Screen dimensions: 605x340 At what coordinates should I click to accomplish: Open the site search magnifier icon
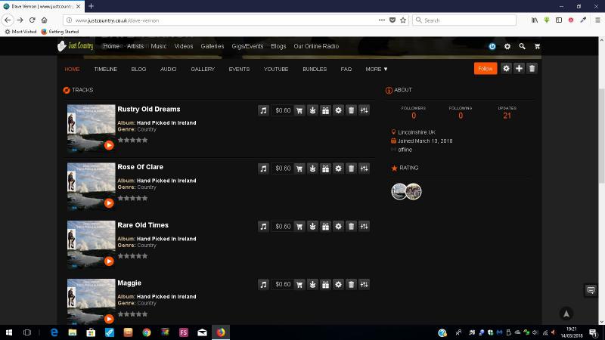pos(522,46)
